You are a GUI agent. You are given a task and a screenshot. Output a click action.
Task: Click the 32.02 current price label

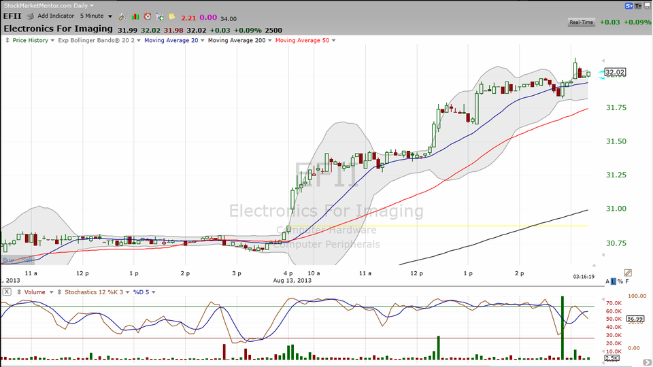[615, 73]
